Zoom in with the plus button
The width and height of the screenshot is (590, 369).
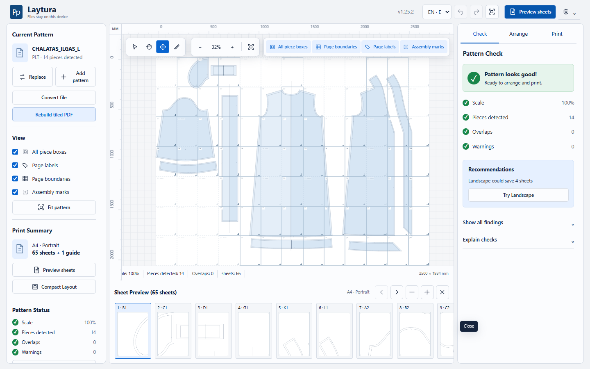[232, 47]
